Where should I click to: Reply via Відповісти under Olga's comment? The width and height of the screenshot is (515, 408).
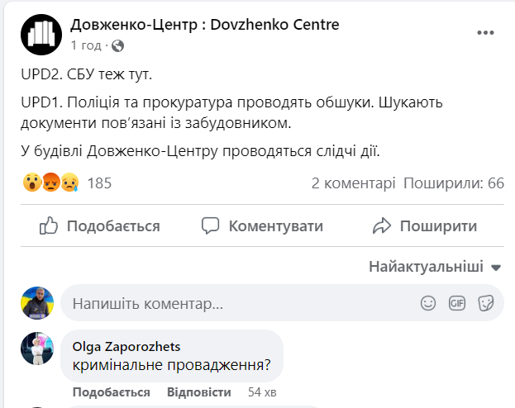pyautogui.click(x=199, y=391)
